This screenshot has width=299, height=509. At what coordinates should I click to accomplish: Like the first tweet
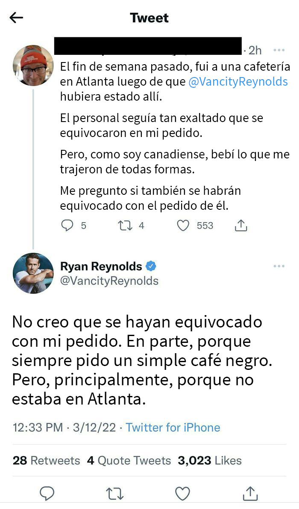[x=183, y=225]
